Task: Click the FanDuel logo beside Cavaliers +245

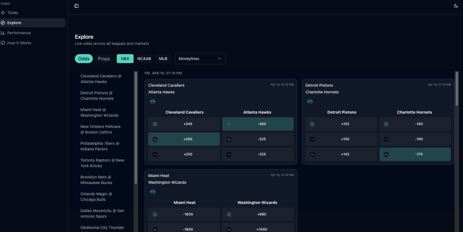Action: (x=155, y=124)
